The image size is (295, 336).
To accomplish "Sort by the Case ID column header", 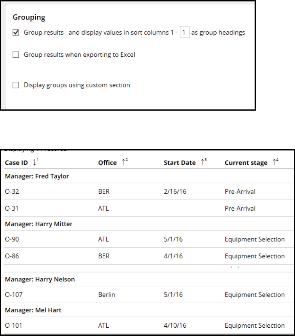I will pyautogui.click(x=16, y=163).
